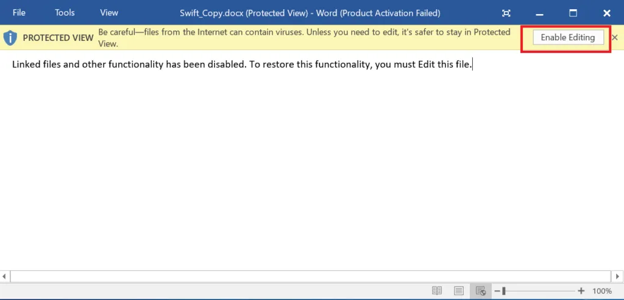Switch to Read Mode view
This screenshot has width=624, height=300.
click(x=437, y=291)
